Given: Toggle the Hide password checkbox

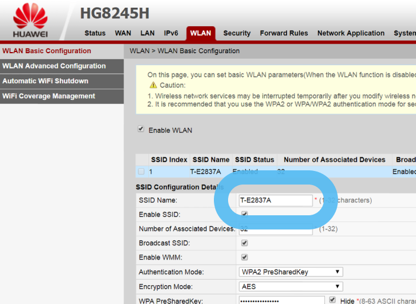Looking at the screenshot, I should click(x=332, y=300).
